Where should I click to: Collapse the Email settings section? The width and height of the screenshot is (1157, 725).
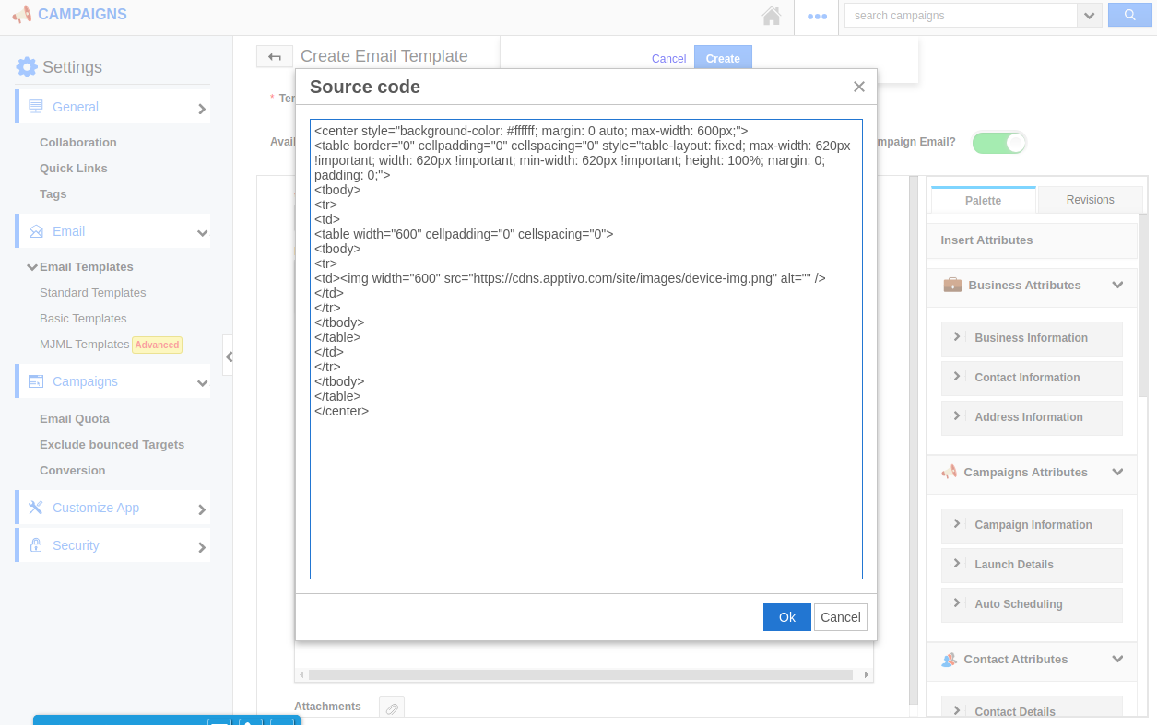click(x=202, y=233)
